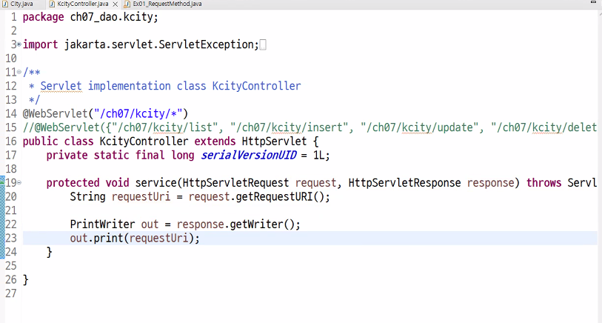
Task: Place cursor in out.print(requestUri) line
Action: 310,238
